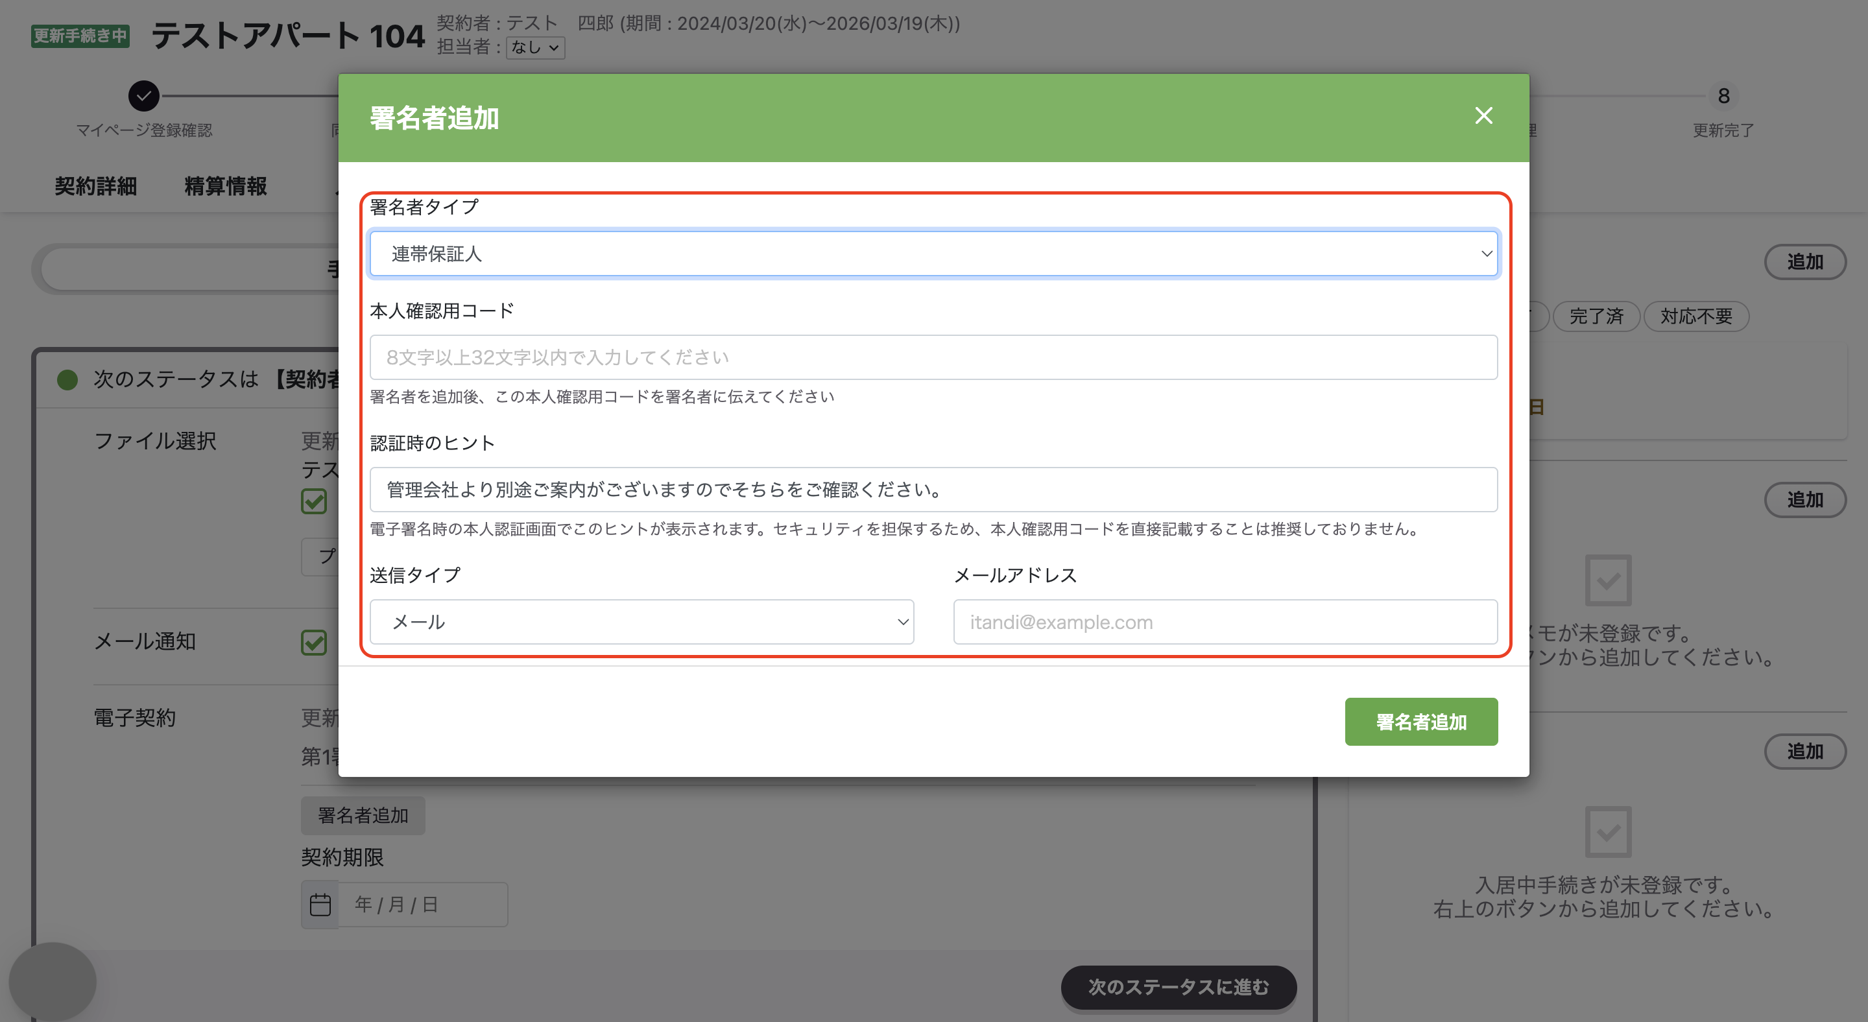Click the gray 署名者追加 button in background page
The height and width of the screenshot is (1022, 1868).
click(x=363, y=815)
